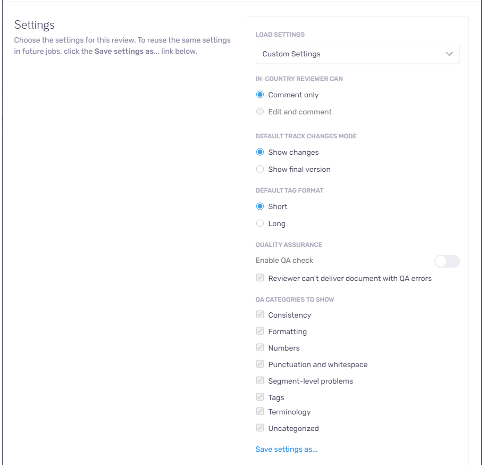
Task: Click the Enable QA check label
Action: pyautogui.click(x=284, y=260)
